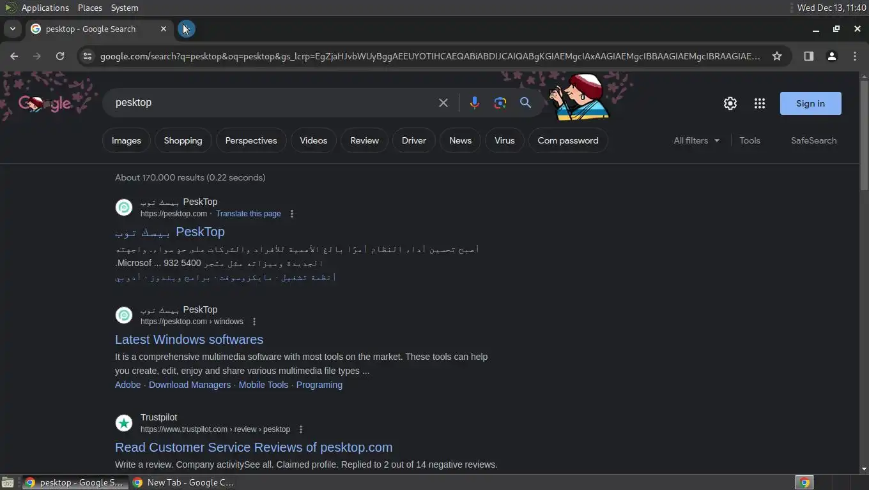Screen dimensions: 869x490
Task: Click the show desktop icon in taskbar
Action: click(7, 482)
